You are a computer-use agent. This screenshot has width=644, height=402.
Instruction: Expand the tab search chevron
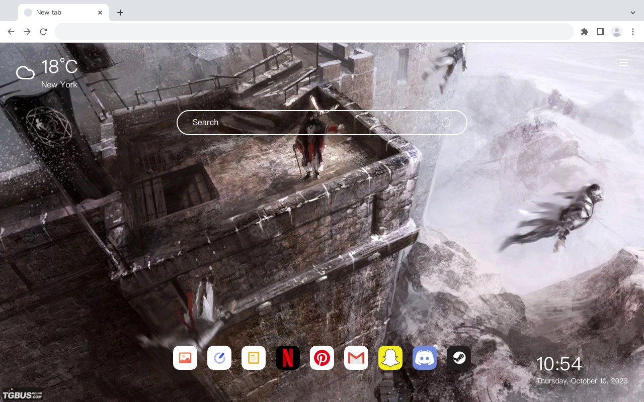tap(633, 13)
